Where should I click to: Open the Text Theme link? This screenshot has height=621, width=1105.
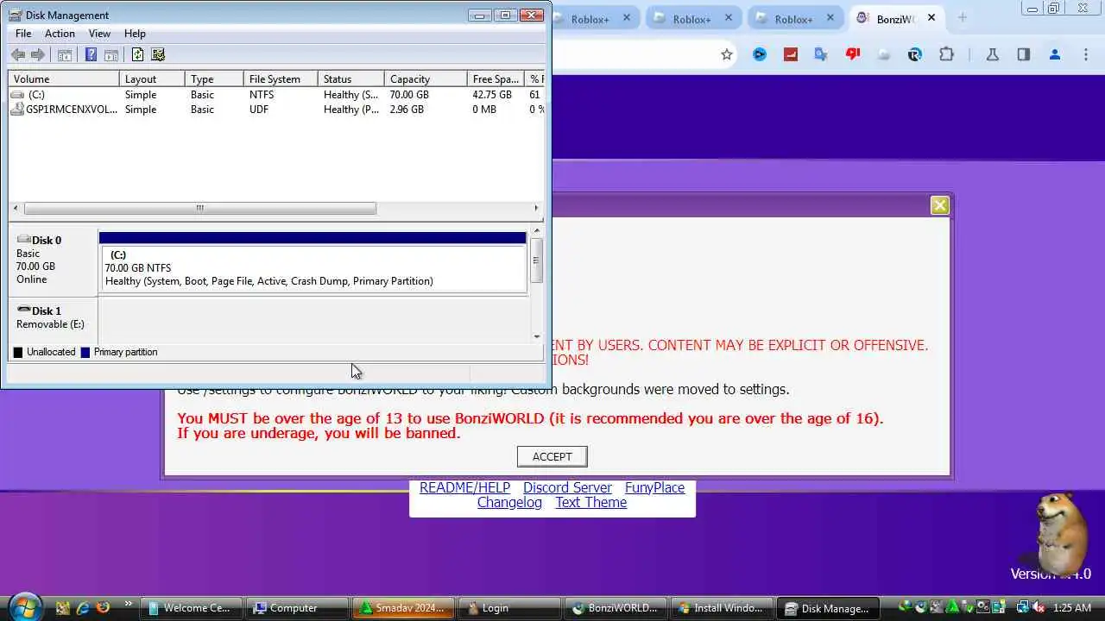tap(591, 503)
